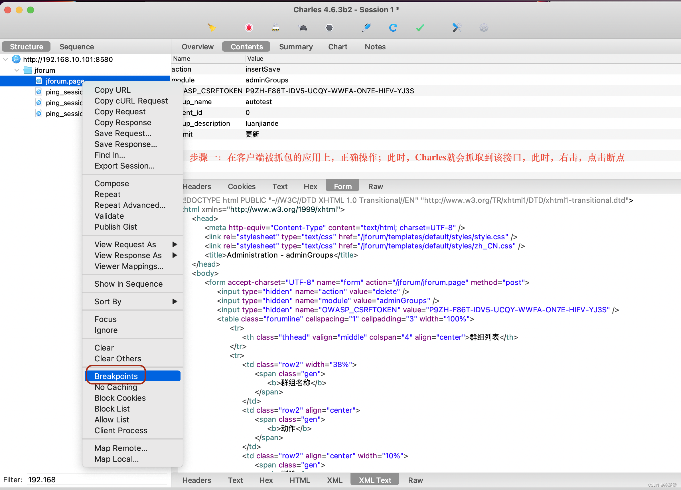The height and width of the screenshot is (490, 681).
Task: Choose Map Remote… menu item
Action: tap(132, 448)
